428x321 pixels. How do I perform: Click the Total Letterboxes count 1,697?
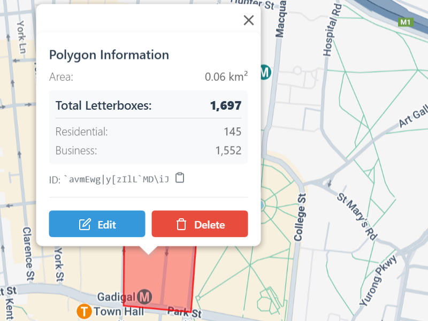pyautogui.click(x=225, y=106)
